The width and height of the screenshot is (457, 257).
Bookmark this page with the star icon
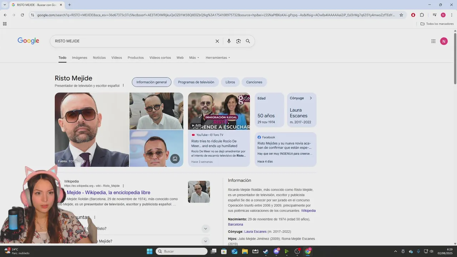(401, 15)
